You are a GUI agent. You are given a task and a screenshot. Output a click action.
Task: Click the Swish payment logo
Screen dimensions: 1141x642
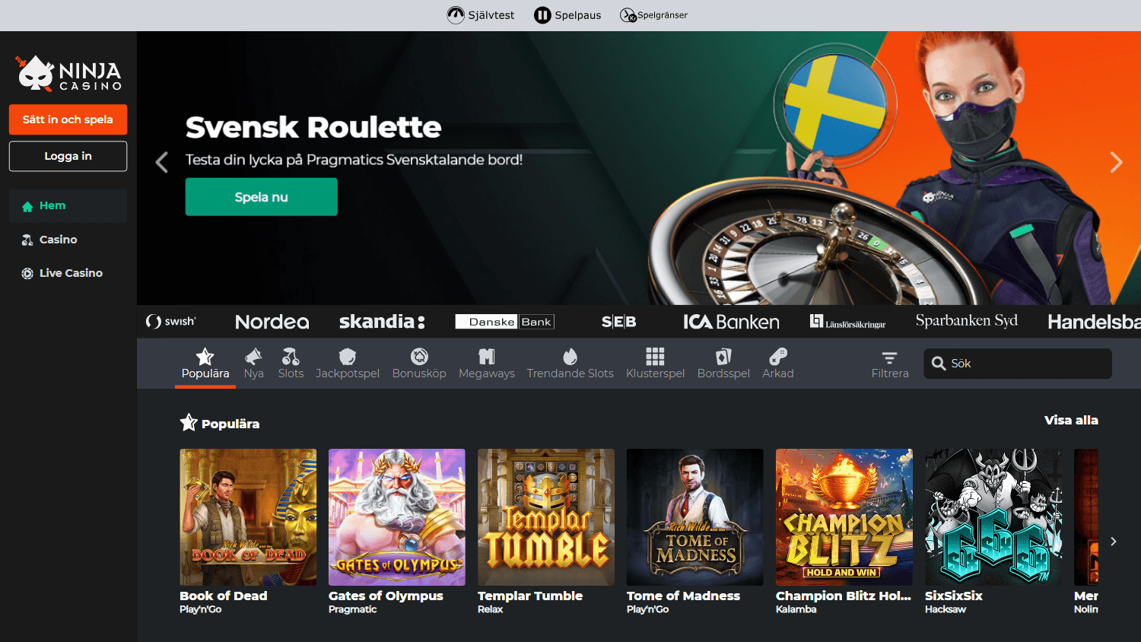(171, 322)
